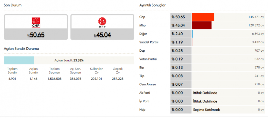Click the İyi Parti row label
Screen dimensions: 268x118
click(x=145, y=101)
